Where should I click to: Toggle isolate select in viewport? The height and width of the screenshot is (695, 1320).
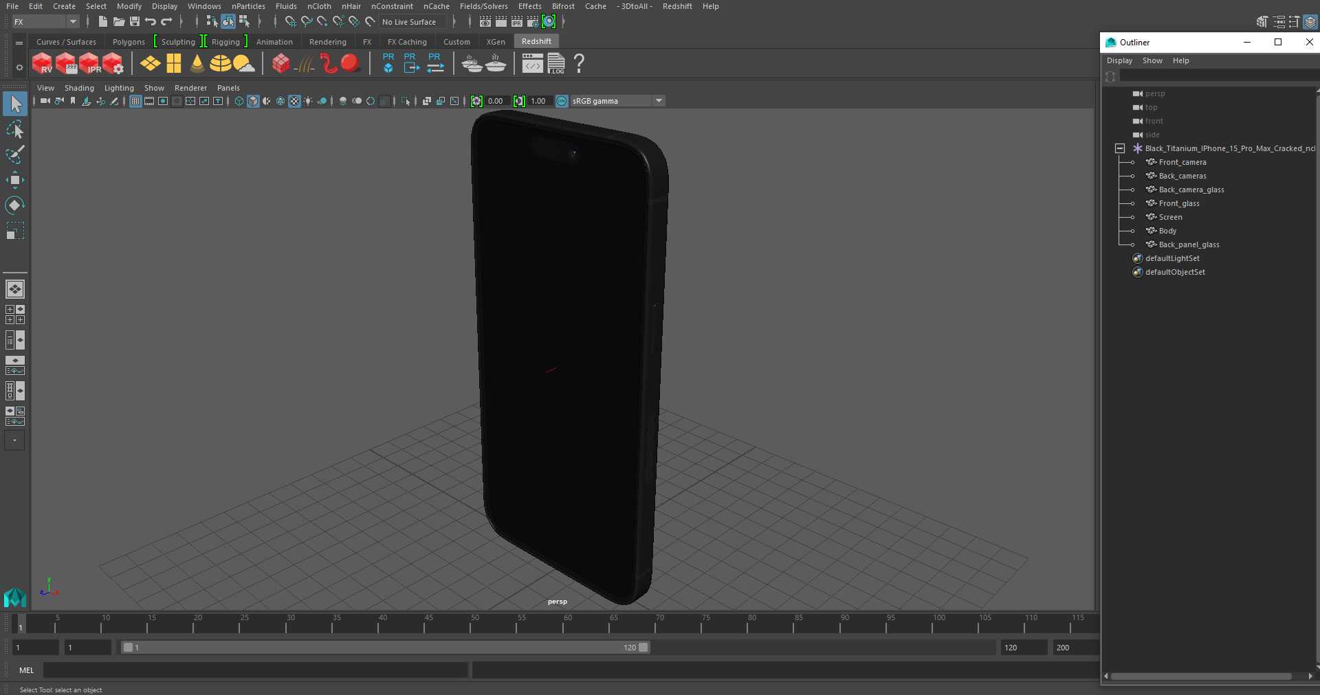pyautogui.click(x=406, y=101)
